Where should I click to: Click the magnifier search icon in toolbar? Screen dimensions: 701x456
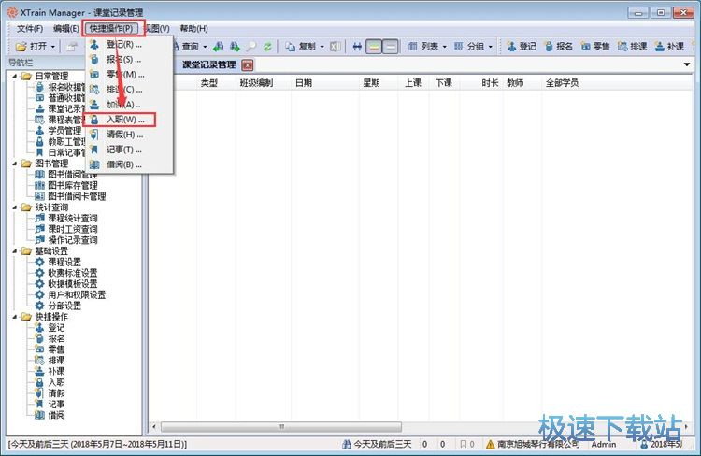(251, 47)
